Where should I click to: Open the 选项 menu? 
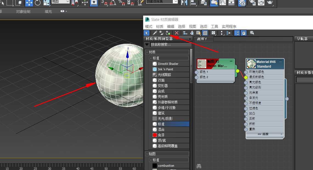pos(204,27)
